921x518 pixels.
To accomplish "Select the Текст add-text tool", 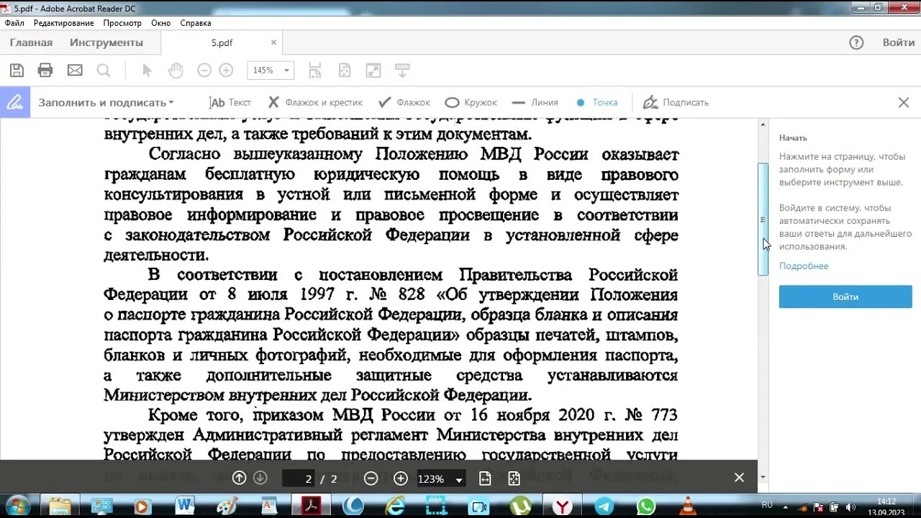I will coord(230,102).
